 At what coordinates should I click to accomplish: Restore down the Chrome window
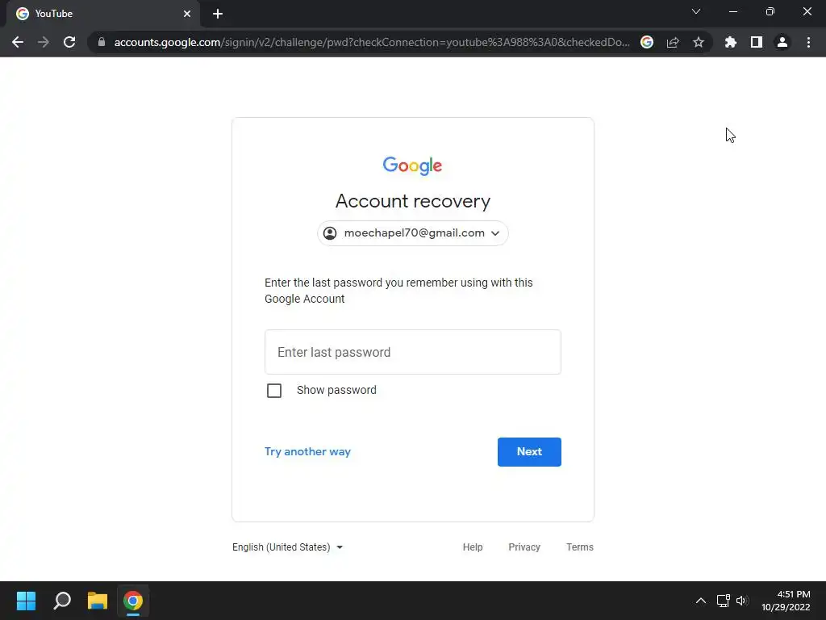[770, 11]
